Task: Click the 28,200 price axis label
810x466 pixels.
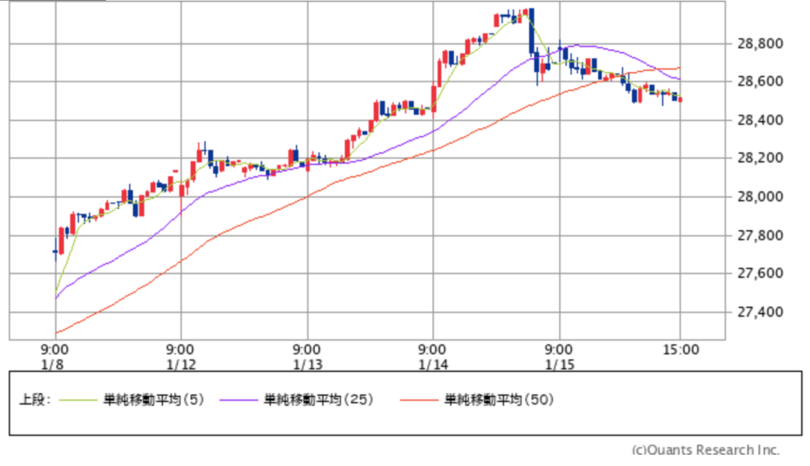Action: 760,157
